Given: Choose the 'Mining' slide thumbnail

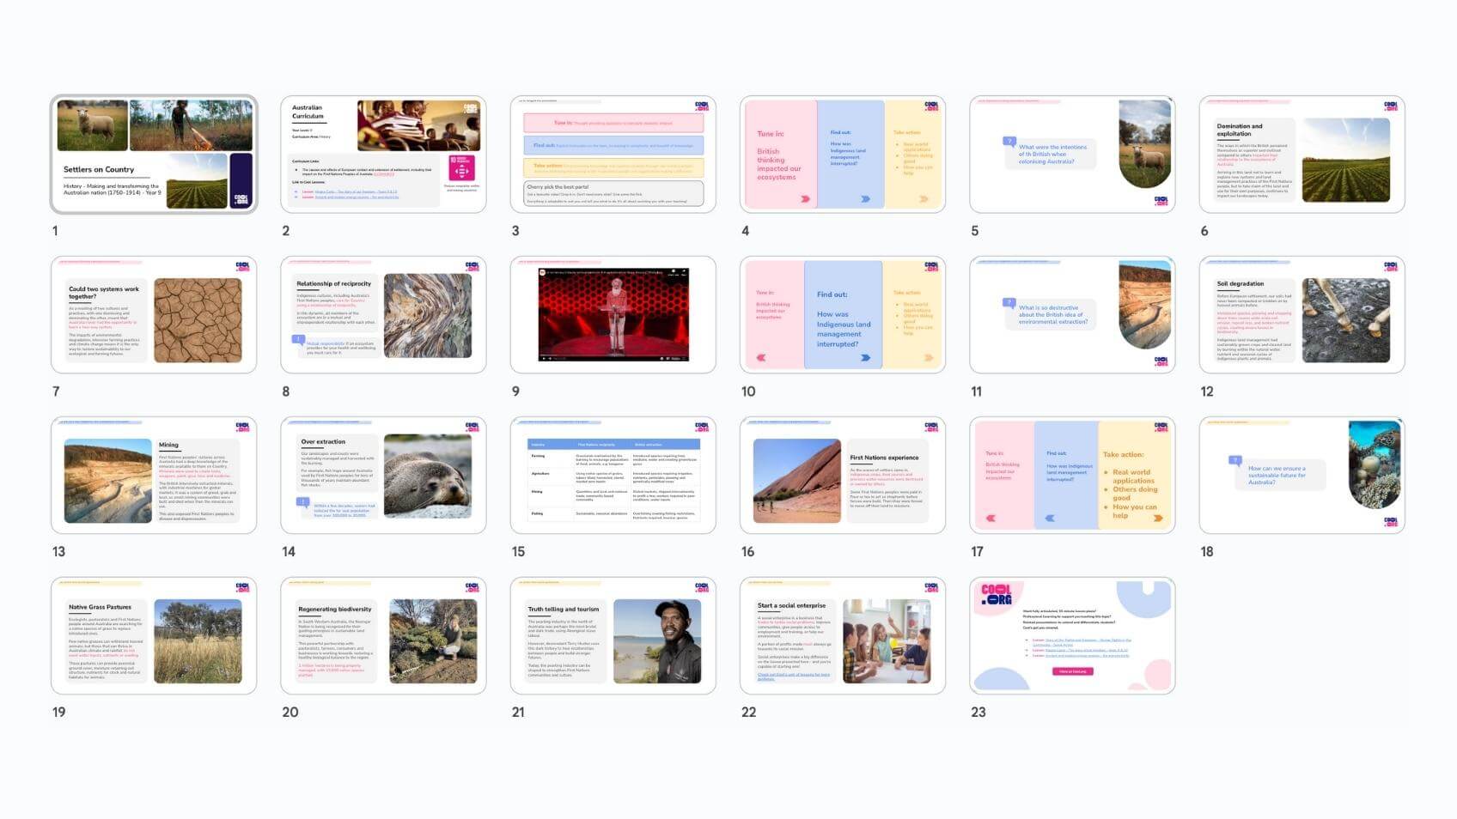Looking at the screenshot, I should coord(154,476).
